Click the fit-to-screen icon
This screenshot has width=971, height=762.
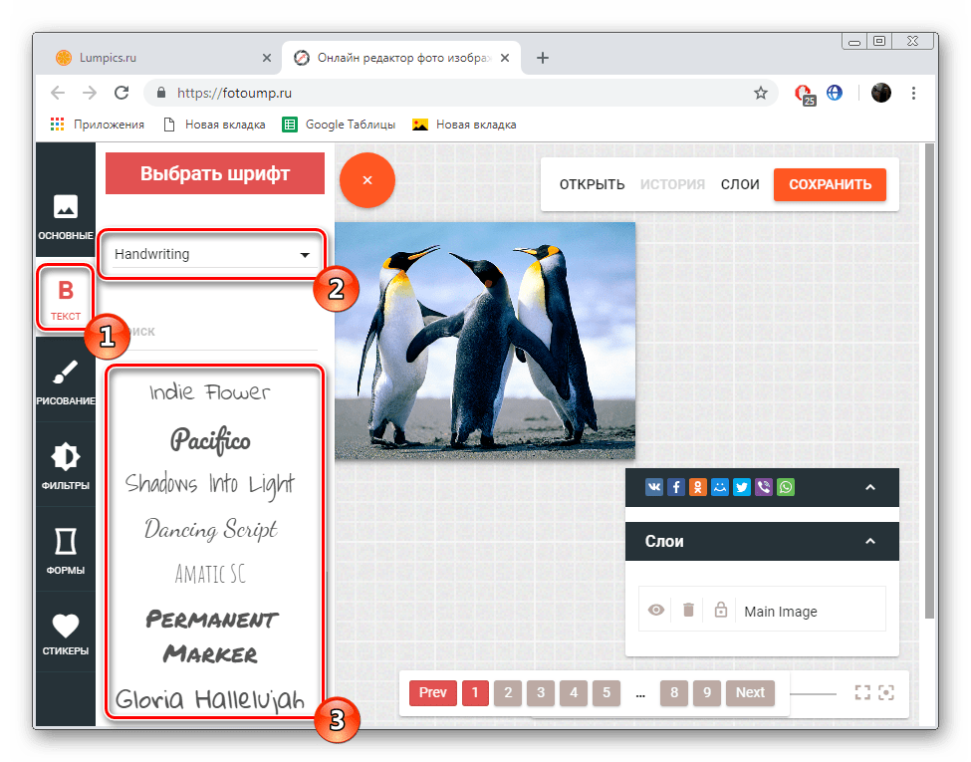click(862, 693)
